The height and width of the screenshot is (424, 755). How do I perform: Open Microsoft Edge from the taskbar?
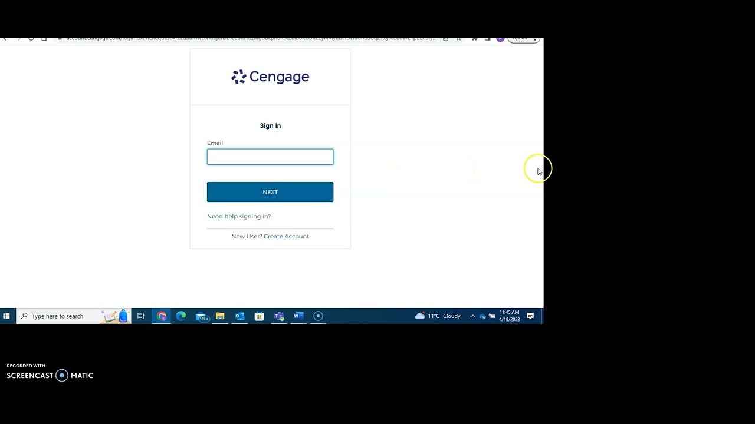coord(181,316)
